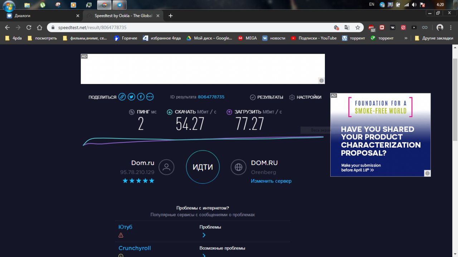This screenshot has height=257, width=458.
Task: Click the 95.78.210.129 IP address
Action: [137, 172]
